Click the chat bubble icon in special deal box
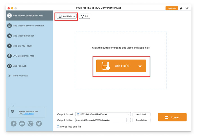The height and width of the screenshot is (138, 197). point(12,111)
